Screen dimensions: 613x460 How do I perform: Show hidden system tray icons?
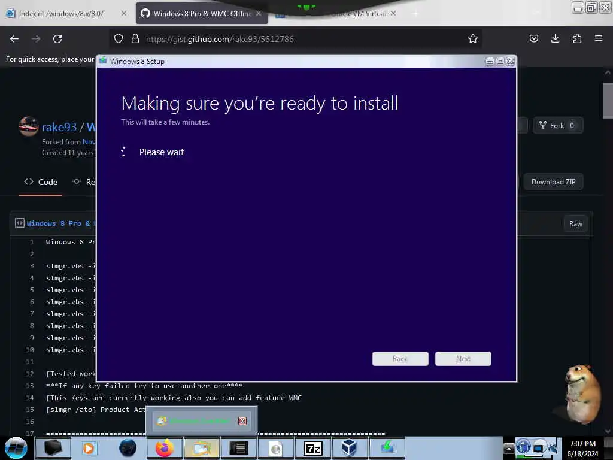click(x=509, y=448)
